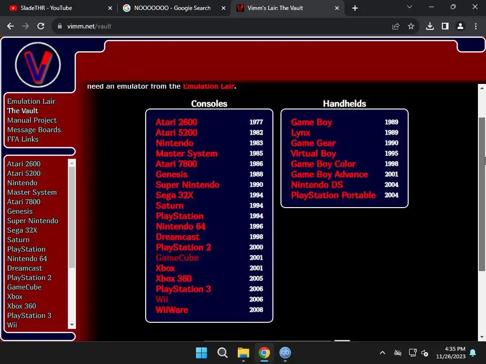Open Atari 2600 in Consoles list

click(x=177, y=122)
